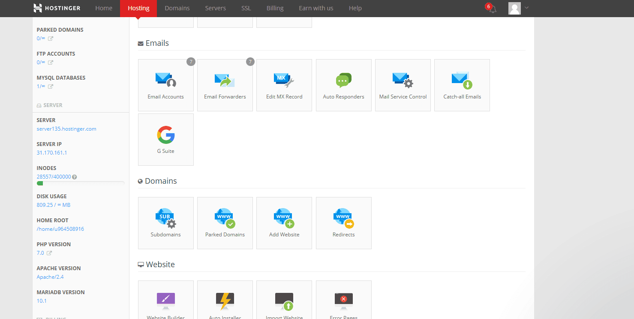Open the Edit MX Record tile
Screen dimensions: 634x319
284,85
